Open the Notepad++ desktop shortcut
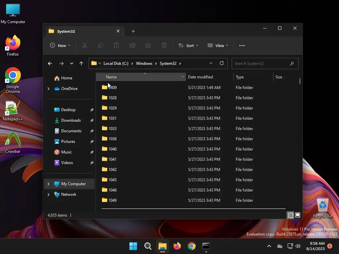This screenshot has width=339, height=254. [x=13, y=111]
